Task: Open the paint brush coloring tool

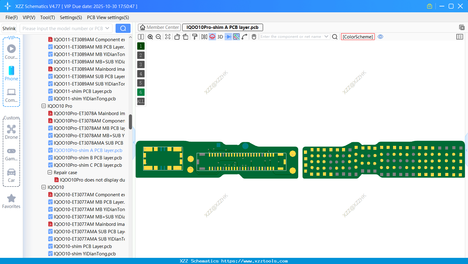Action: [x=195, y=37]
